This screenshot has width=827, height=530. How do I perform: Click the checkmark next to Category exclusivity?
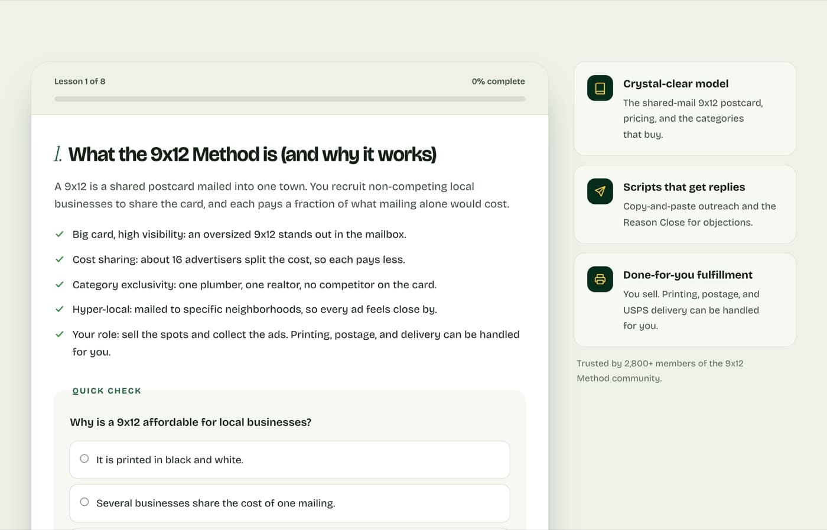[x=60, y=284]
